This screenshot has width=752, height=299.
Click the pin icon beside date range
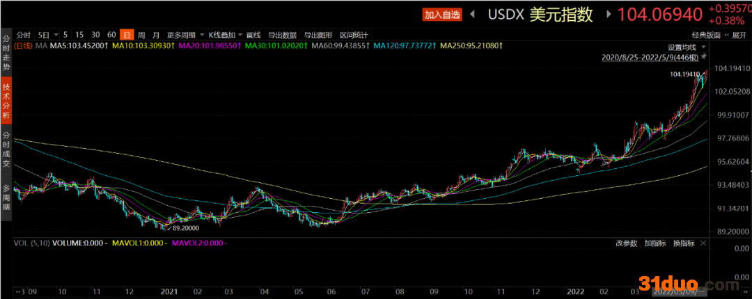[704, 56]
